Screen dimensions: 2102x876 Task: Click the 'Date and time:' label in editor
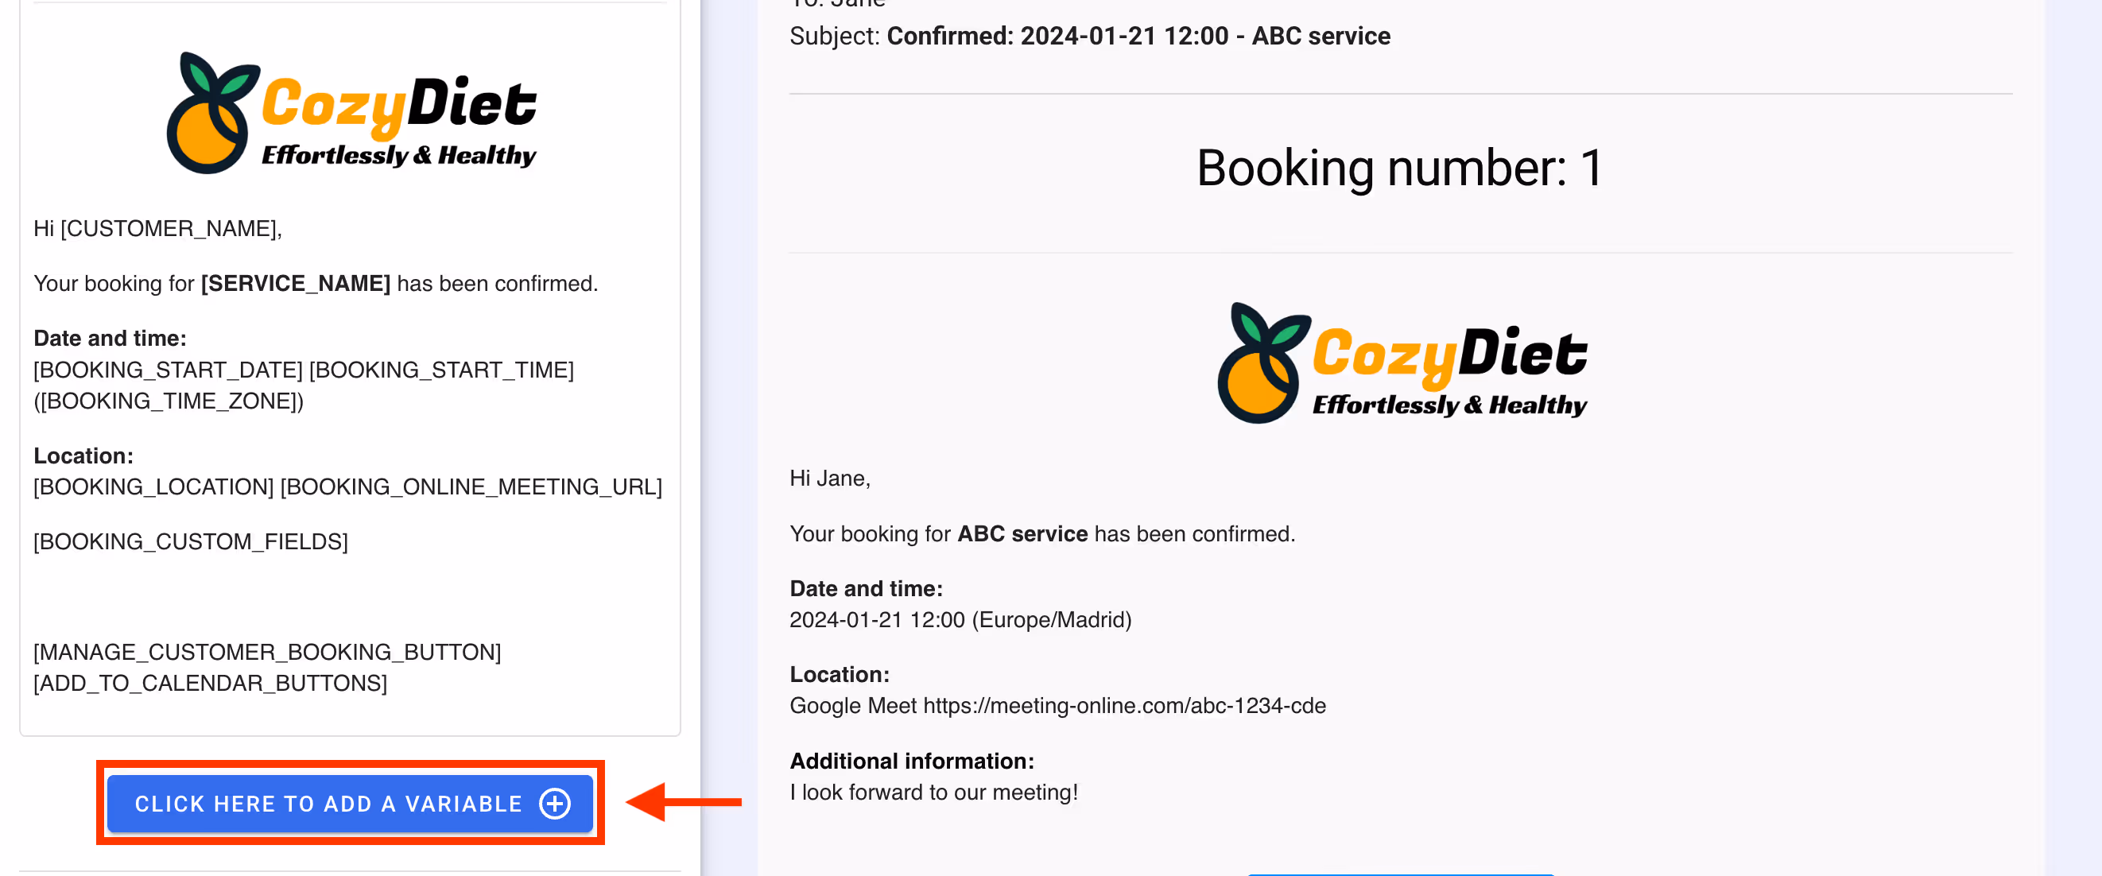pos(111,338)
